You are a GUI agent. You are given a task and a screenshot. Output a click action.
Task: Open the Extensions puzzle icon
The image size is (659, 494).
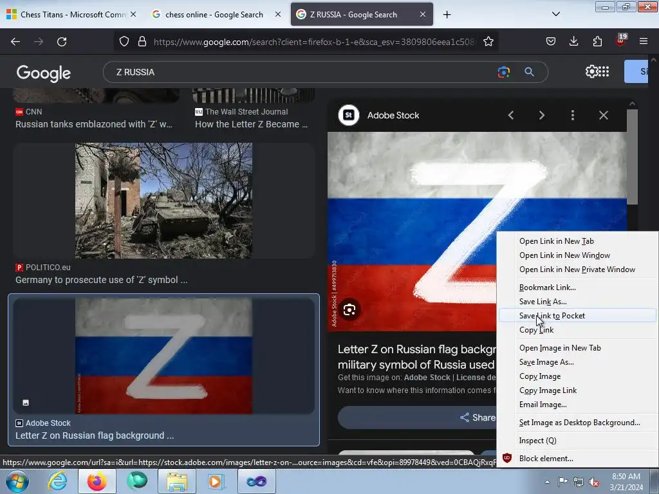point(597,41)
